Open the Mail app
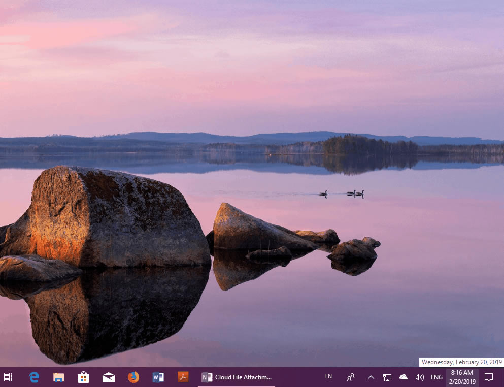This screenshot has width=504, height=387. click(x=108, y=377)
